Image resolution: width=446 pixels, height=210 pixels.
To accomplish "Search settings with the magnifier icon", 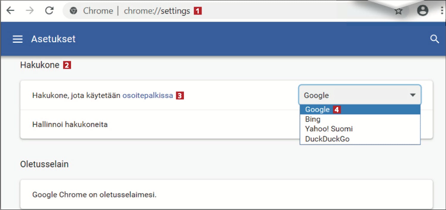I will 434,39.
